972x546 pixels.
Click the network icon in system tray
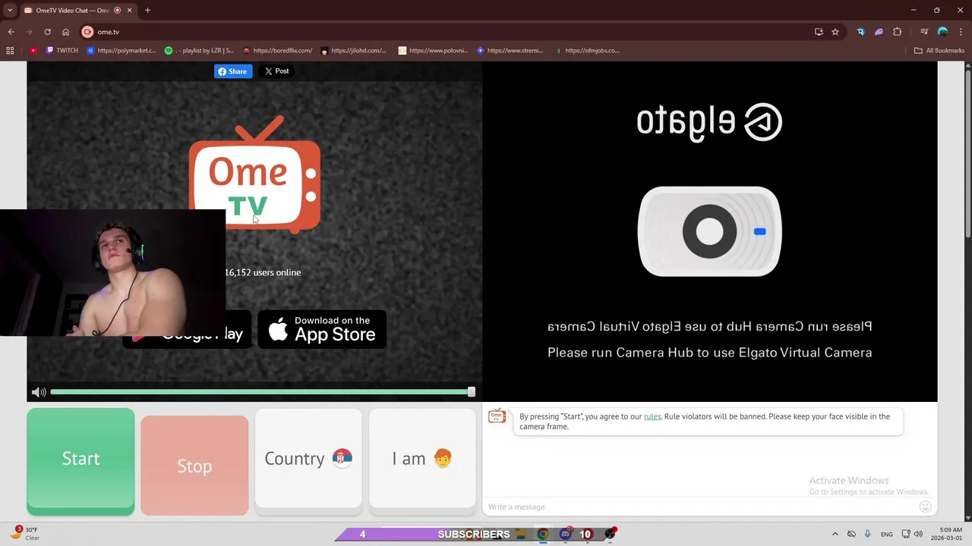(x=906, y=534)
